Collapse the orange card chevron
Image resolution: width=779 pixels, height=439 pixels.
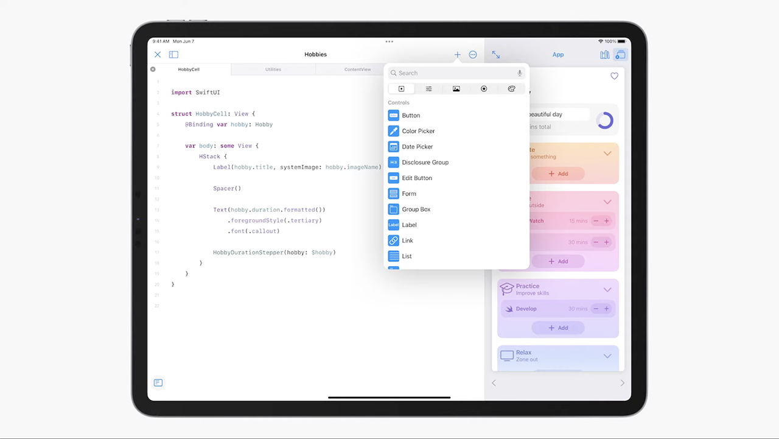click(x=607, y=153)
